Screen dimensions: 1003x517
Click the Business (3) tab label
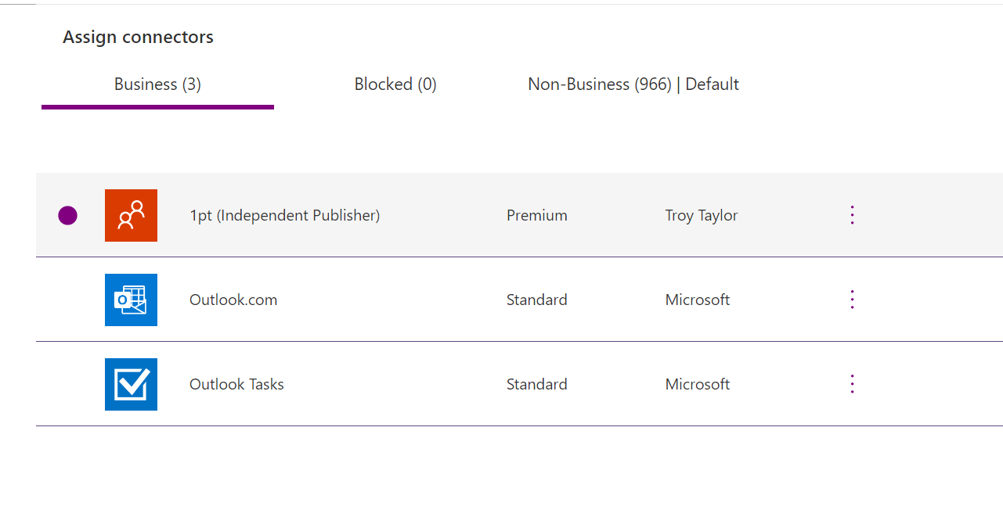tap(157, 84)
